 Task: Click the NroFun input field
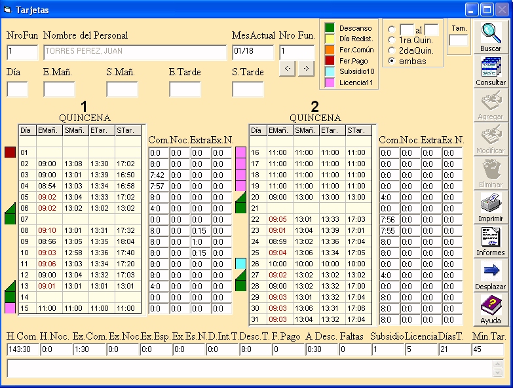coord(23,52)
